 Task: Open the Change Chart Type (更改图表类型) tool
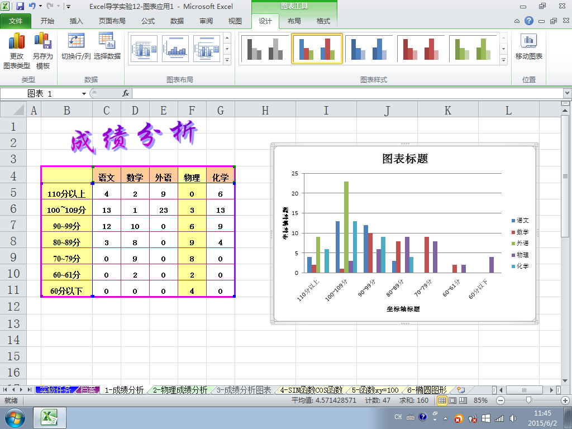tap(16, 51)
